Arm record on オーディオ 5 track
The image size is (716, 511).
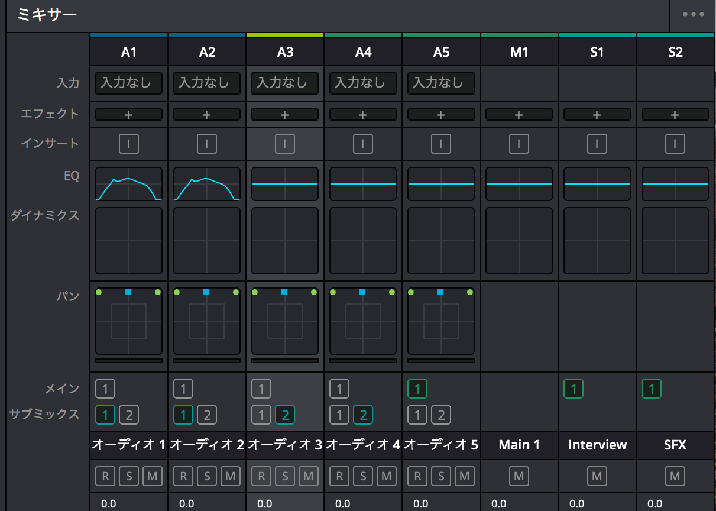tap(417, 476)
